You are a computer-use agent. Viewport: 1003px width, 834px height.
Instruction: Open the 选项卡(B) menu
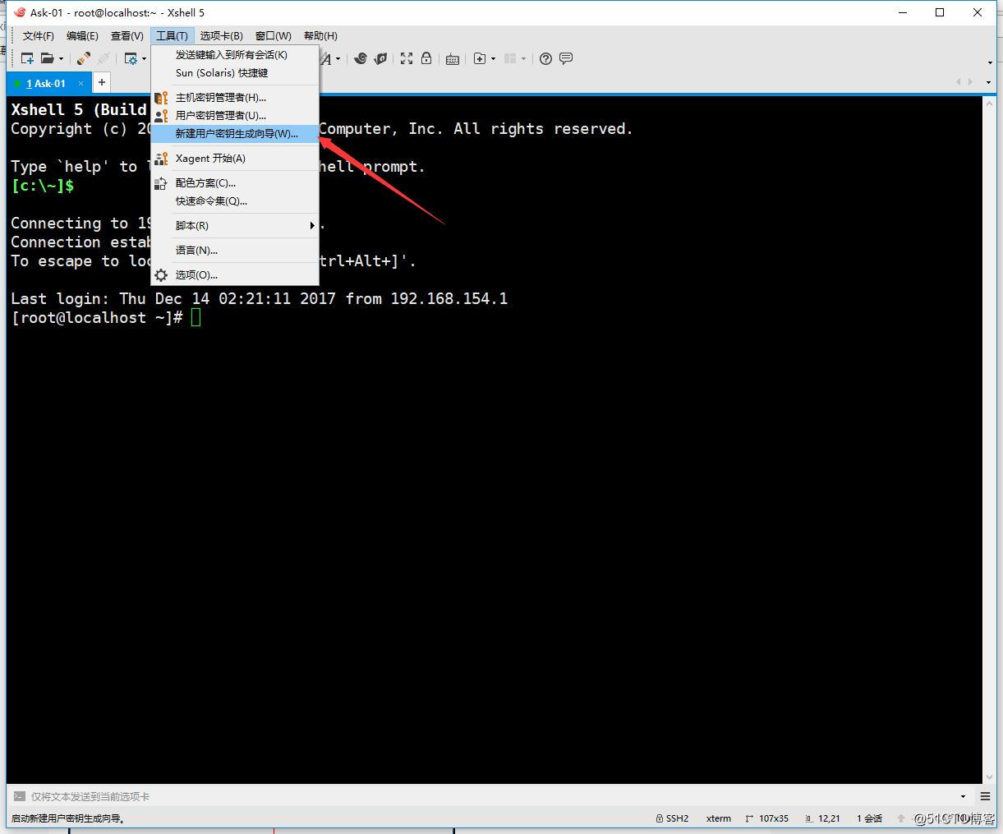tap(222, 35)
